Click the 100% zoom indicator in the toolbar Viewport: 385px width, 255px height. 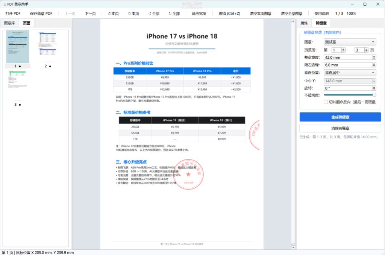click(x=351, y=14)
